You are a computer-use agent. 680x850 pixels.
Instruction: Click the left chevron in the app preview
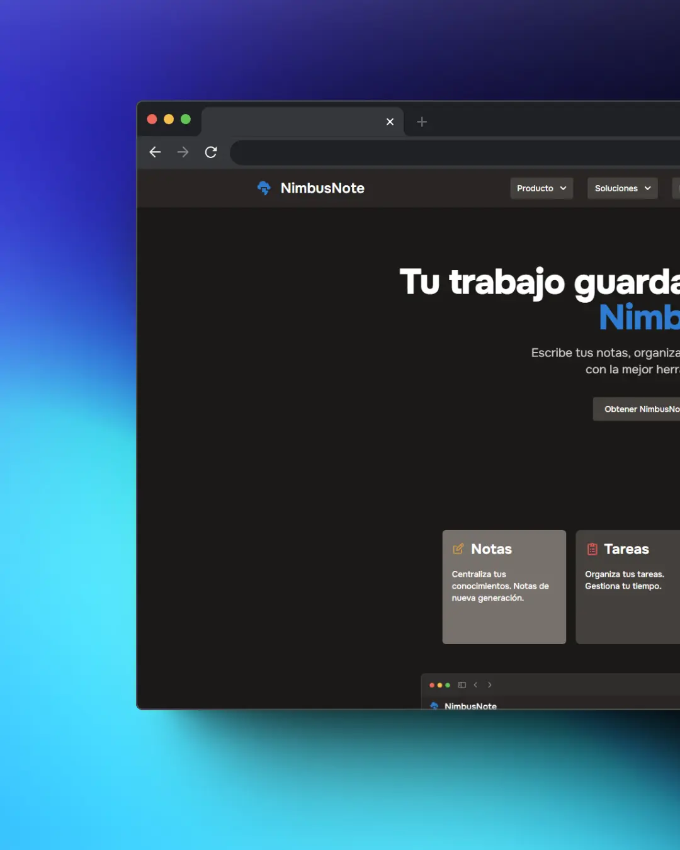point(475,685)
